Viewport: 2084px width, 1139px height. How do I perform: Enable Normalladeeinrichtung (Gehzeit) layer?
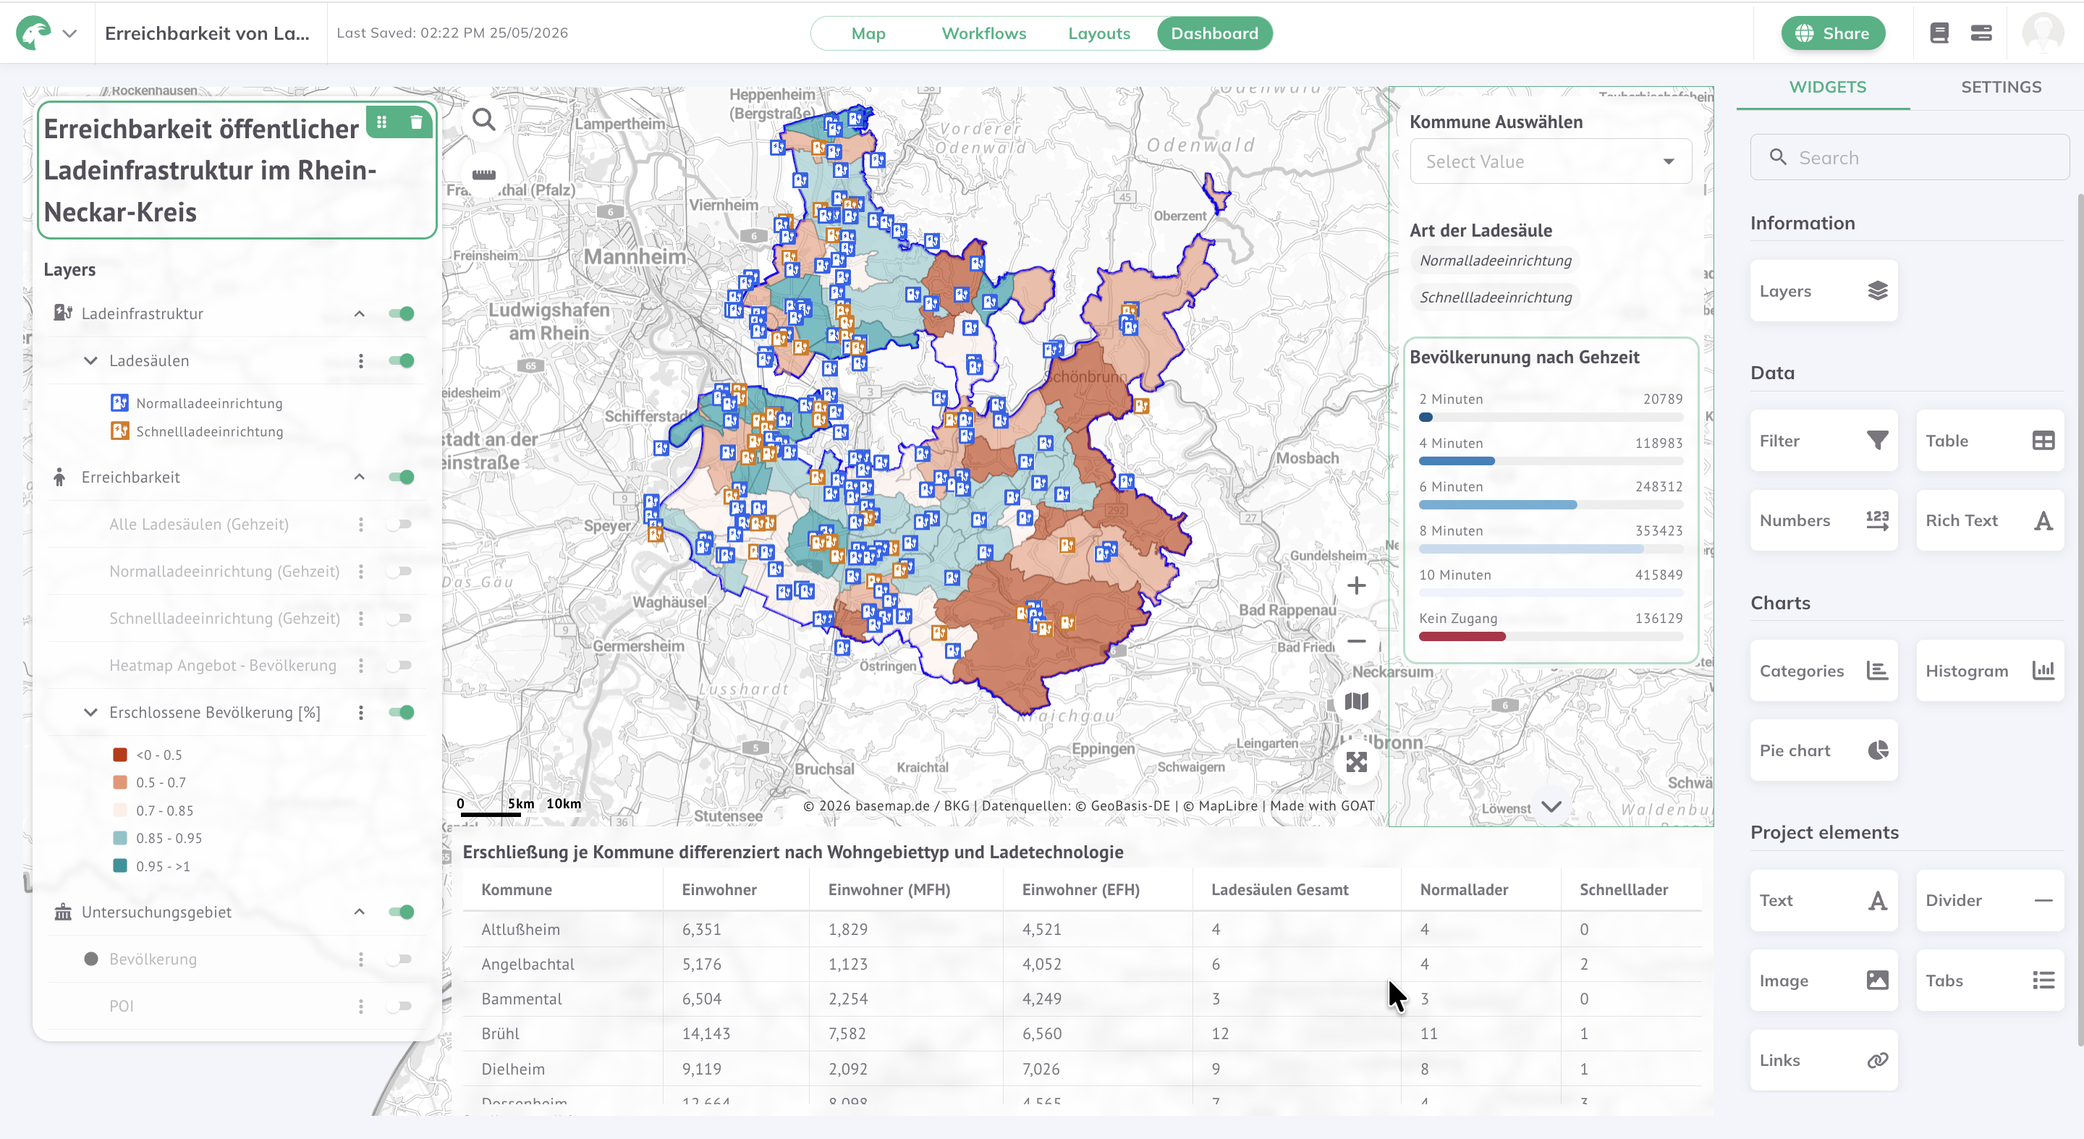click(x=399, y=571)
